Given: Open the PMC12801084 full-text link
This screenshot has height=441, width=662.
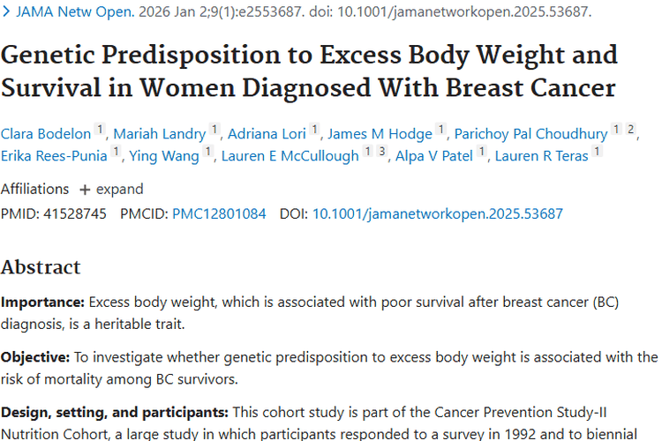Looking at the screenshot, I should pyautogui.click(x=219, y=213).
